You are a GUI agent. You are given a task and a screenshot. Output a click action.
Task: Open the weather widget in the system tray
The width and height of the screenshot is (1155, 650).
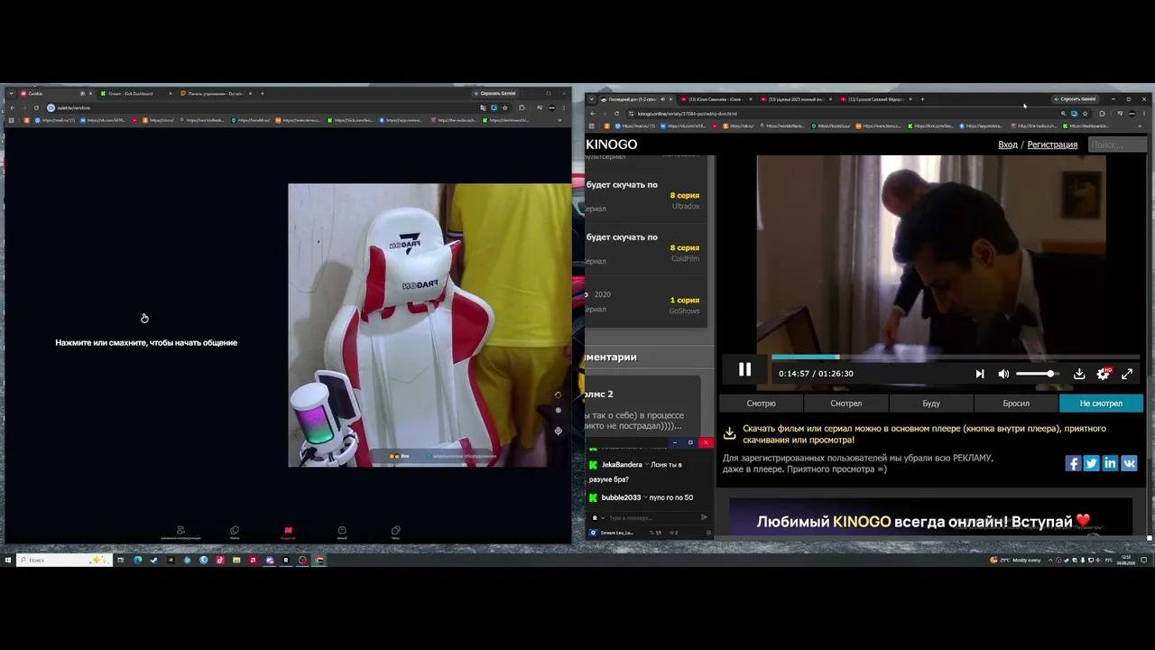(x=1015, y=560)
